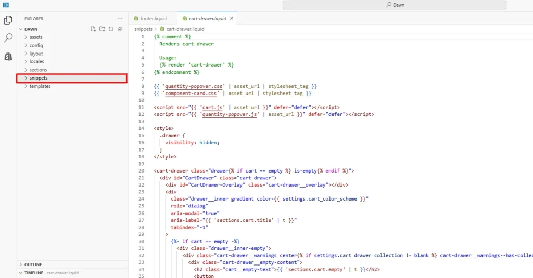Collapse all folders in Explorer
Image resolution: width=533 pixels, height=278 pixels.
[120, 29]
